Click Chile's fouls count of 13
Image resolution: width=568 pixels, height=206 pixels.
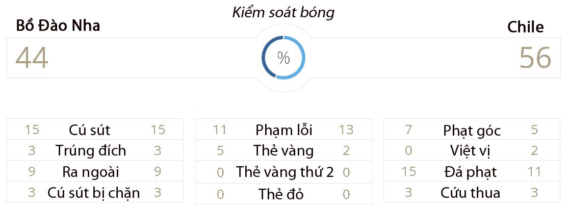pyautogui.click(x=346, y=130)
